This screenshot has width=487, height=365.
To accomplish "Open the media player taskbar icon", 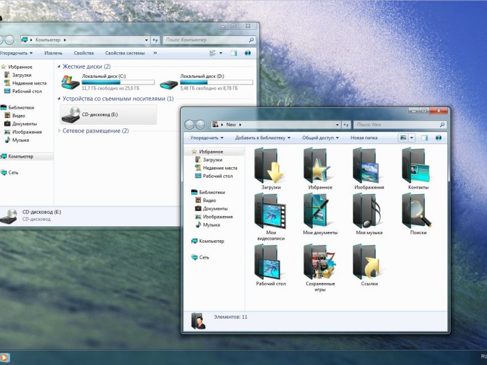I will (x=4, y=357).
